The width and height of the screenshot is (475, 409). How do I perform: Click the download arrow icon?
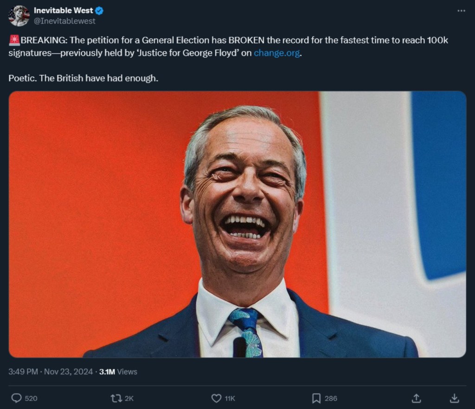tap(455, 398)
